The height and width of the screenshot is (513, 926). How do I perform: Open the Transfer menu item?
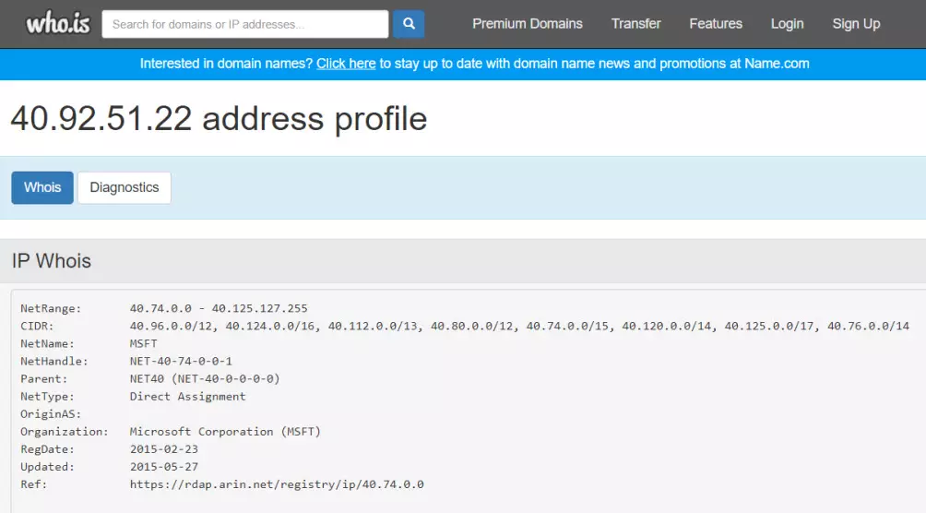click(x=635, y=24)
